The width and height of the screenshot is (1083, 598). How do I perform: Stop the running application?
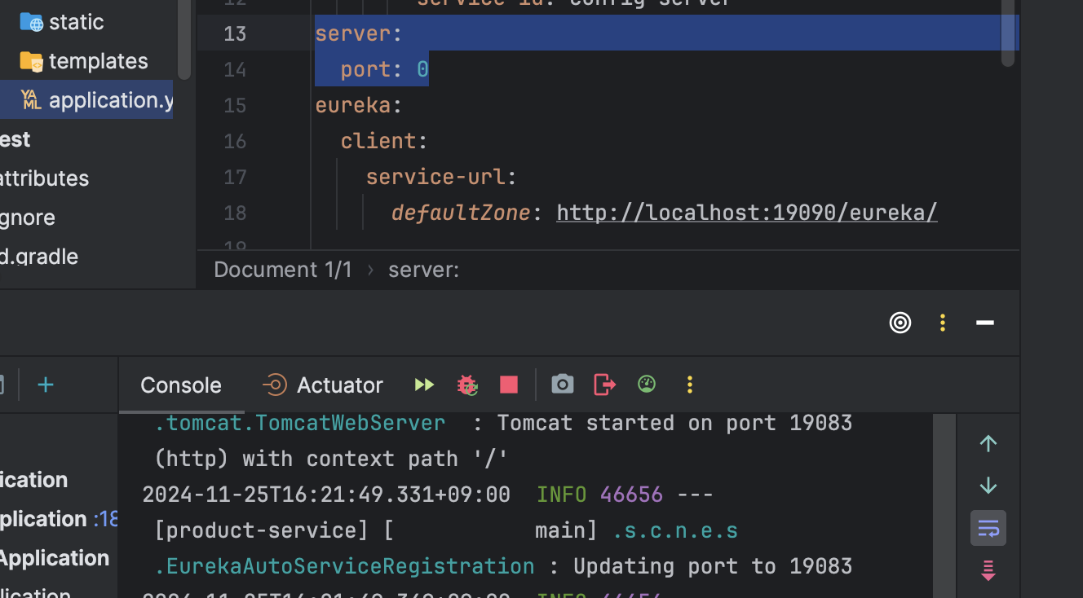click(x=509, y=385)
